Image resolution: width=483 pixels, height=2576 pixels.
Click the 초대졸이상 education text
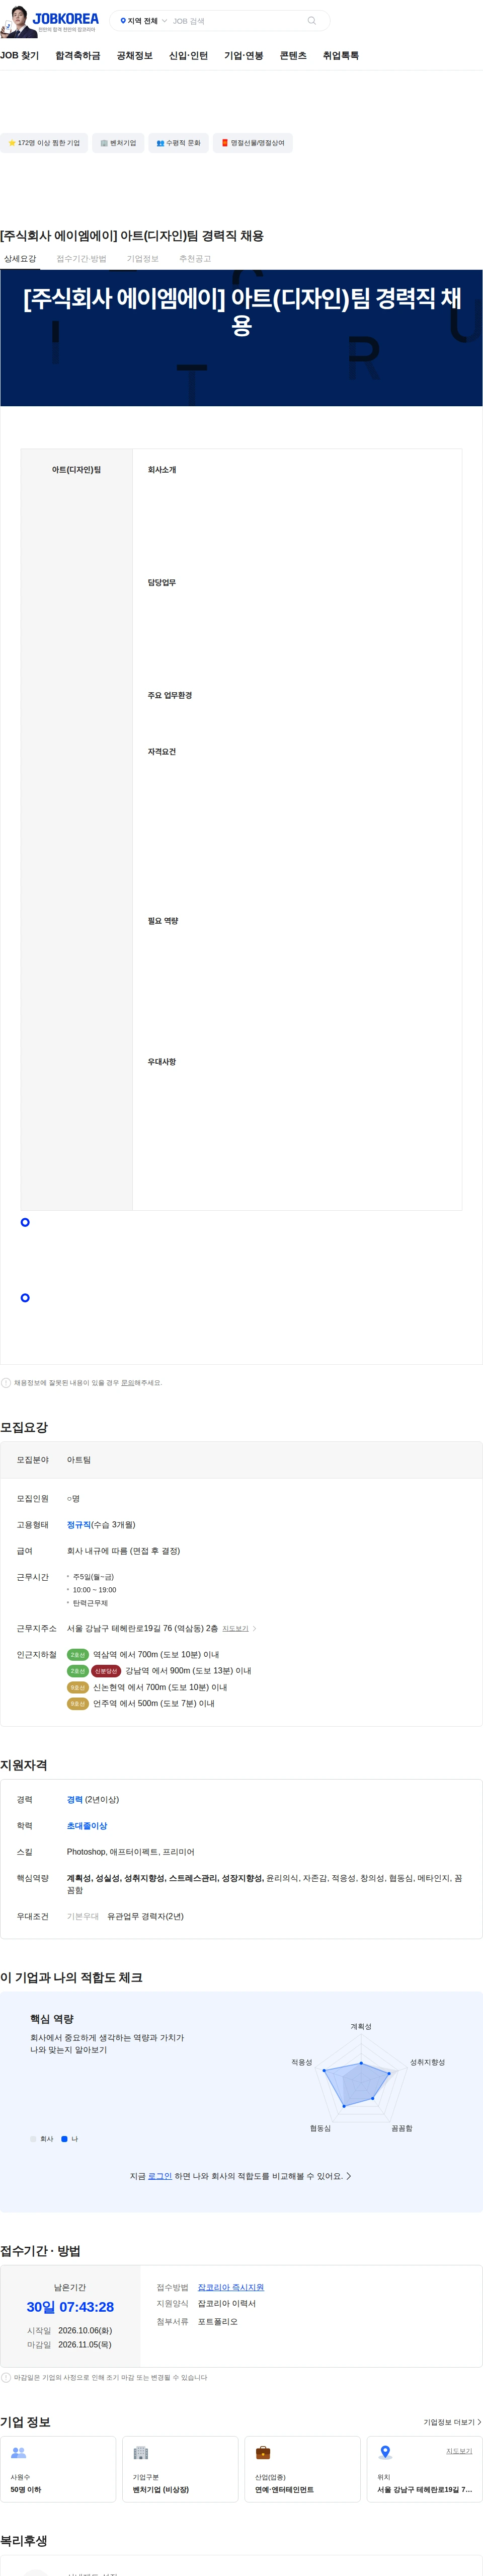[x=87, y=1826]
